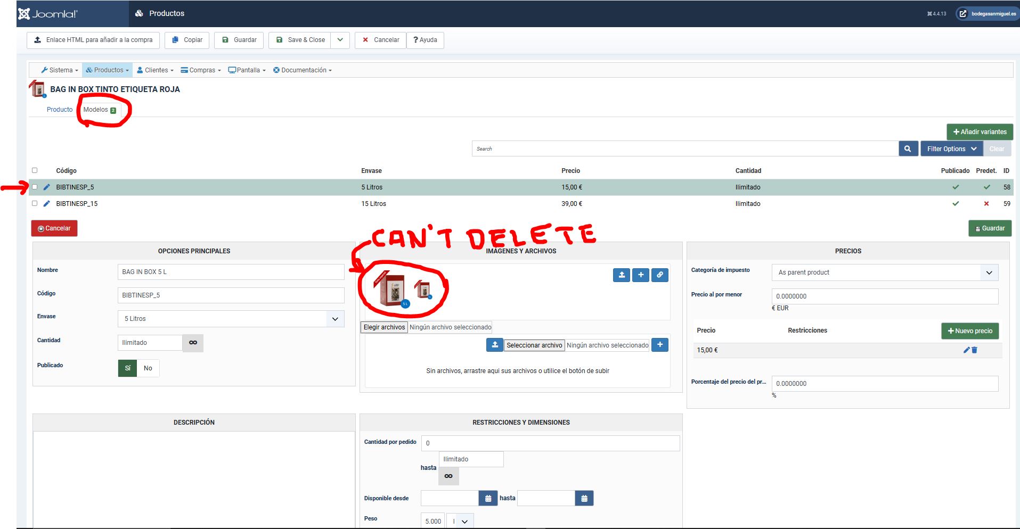Click infinity button under hasta quantity

448,476
